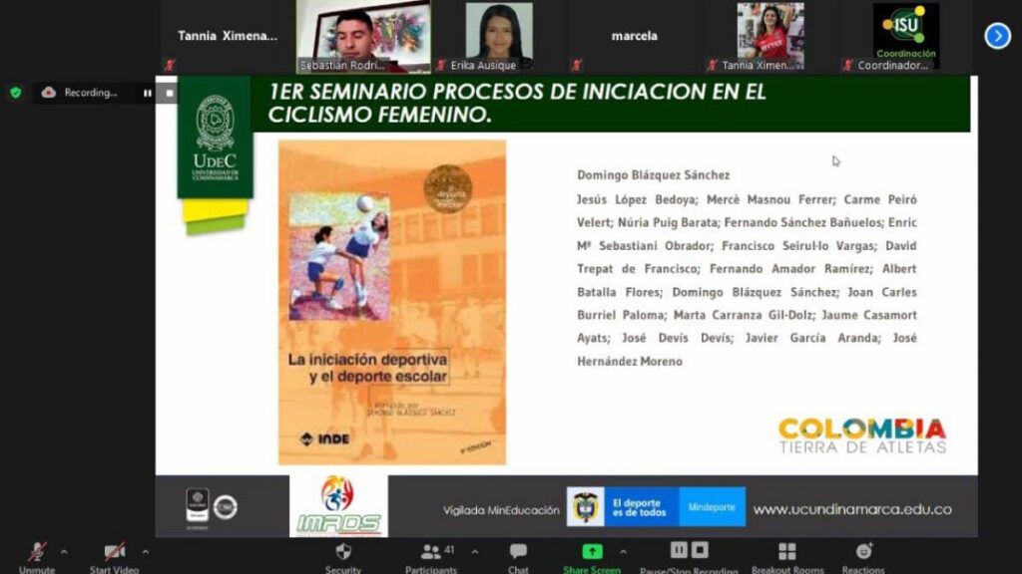Select Sebastian Rodri... video thumbnail
The height and width of the screenshot is (574, 1022).
363,37
